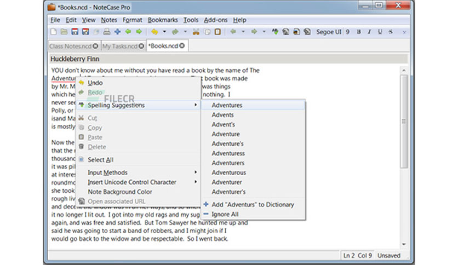The image size is (458, 265).
Task: Click the Huckleberry Finn note title
Action: (x=75, y=59)
